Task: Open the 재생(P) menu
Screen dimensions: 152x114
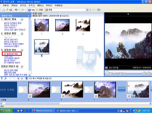Action: pyautogui.click(x=49, y=5)
